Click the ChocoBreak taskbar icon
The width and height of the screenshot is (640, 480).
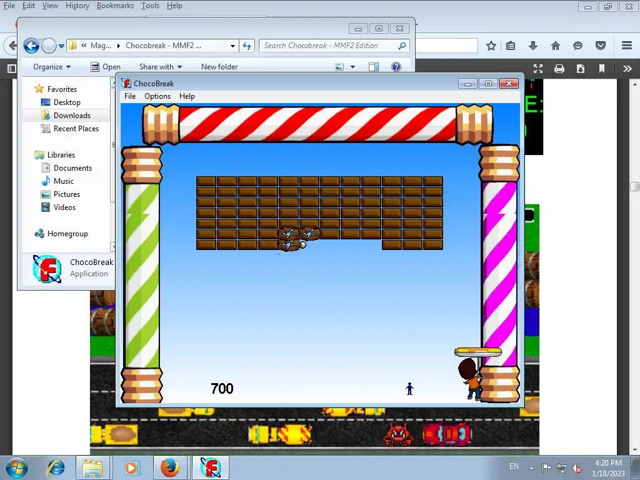[x=210, y=467]
